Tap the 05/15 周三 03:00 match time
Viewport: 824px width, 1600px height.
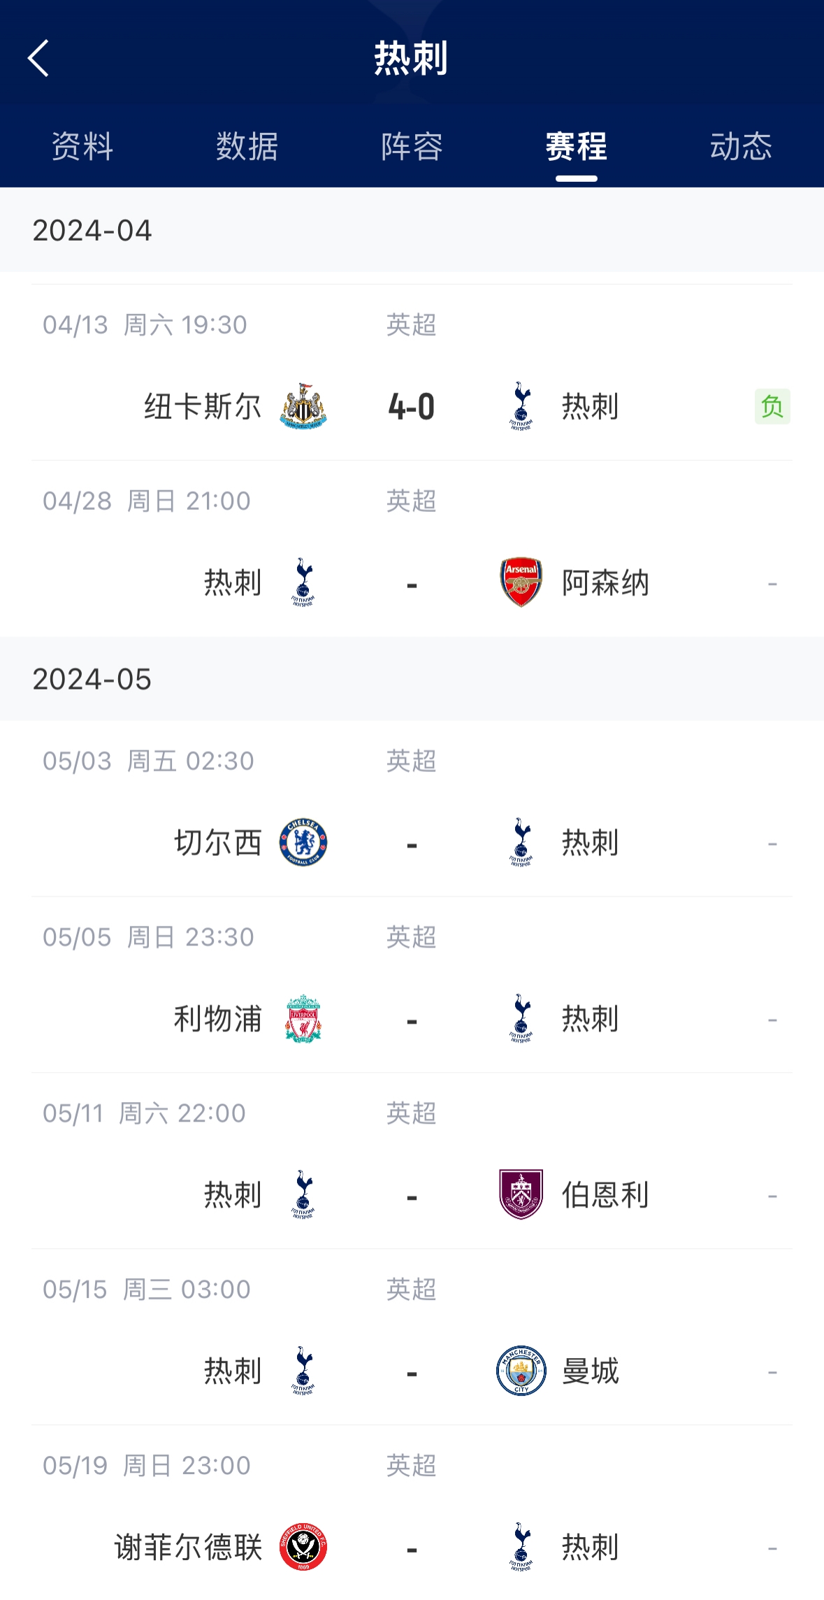pyautogui.click(x=147, y=1290)
